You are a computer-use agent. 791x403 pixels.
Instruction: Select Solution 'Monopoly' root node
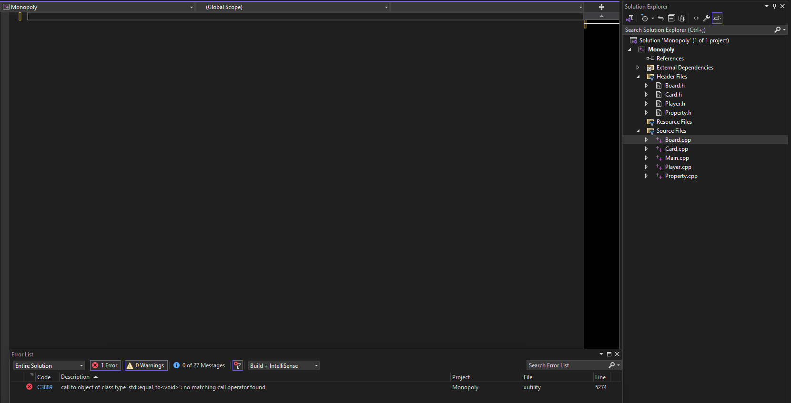click(684, 40)
